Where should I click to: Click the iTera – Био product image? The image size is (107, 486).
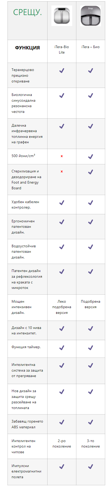pyautogui.click(x=91, y=16)
